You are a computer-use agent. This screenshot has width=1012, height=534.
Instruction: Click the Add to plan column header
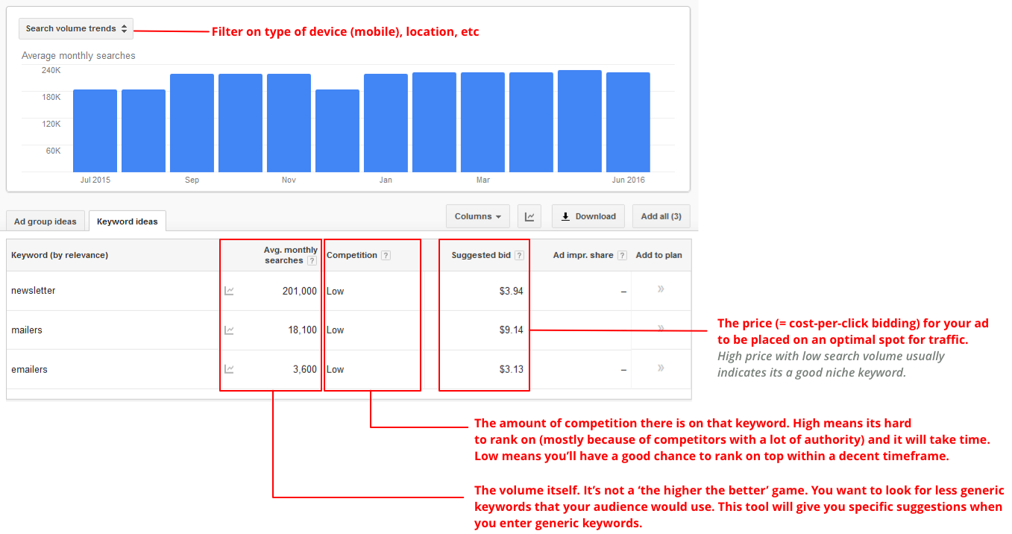coord(659,255)
